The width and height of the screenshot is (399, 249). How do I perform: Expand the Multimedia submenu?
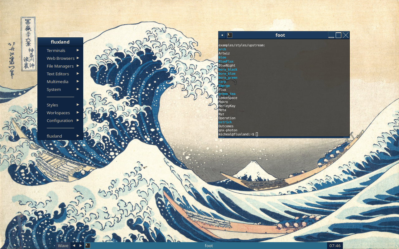[60, 82]
